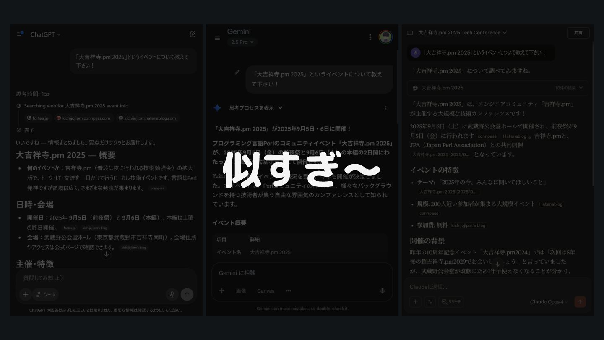Viewport: 604px width, 340px height.
Task: Open the Gemini response three-dot options
Action: (386, 108)
